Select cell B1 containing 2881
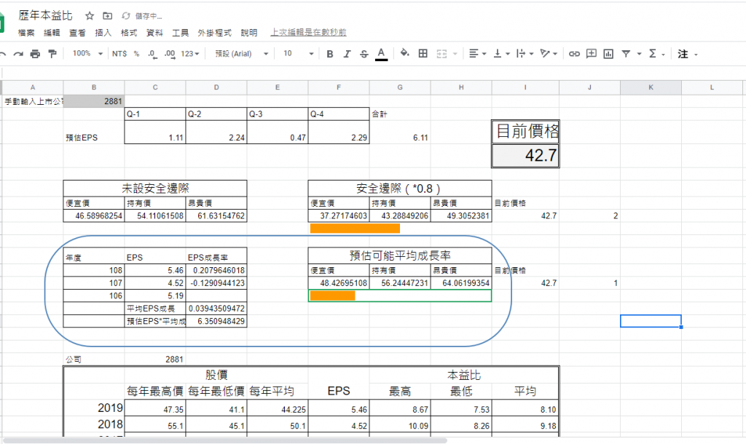This screenshot has width=746, height=444. pos(93,101)
